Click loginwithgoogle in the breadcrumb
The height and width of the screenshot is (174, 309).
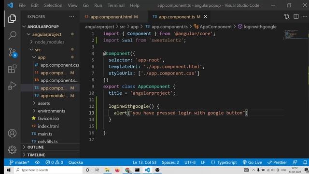pyautogui.click(x=260, y=27)
